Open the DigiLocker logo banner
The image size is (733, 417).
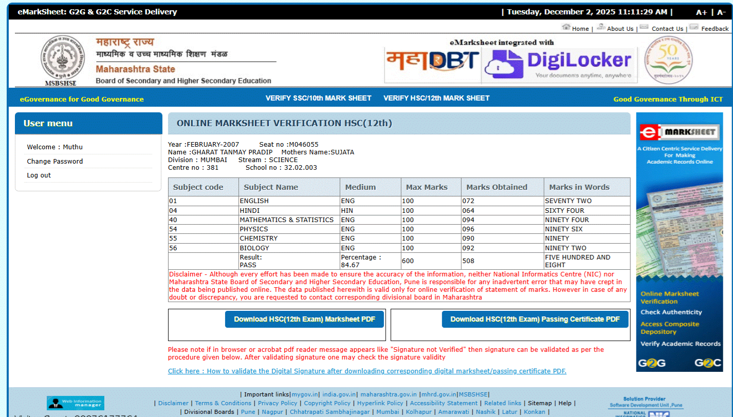(x=559, y=64)
